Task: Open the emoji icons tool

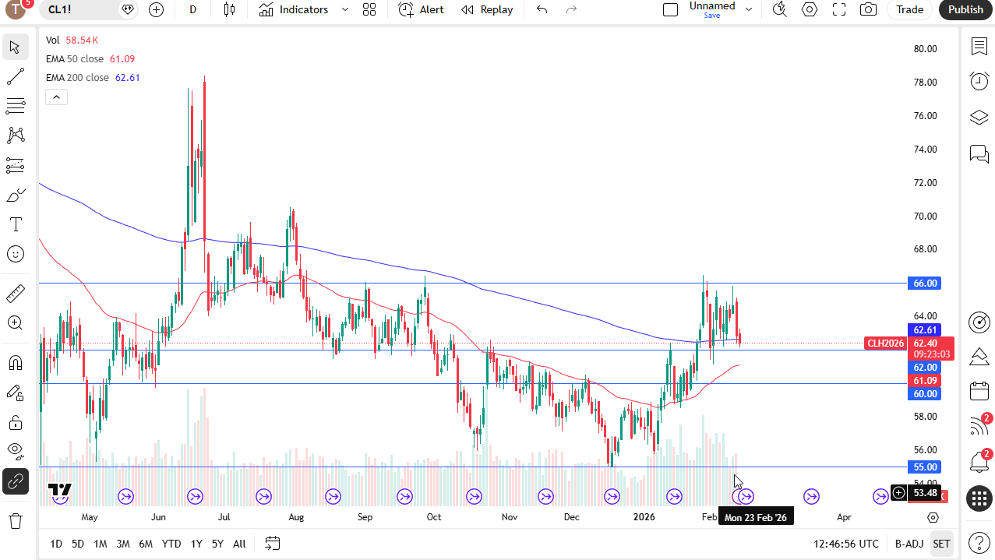Action: (15, 254)
